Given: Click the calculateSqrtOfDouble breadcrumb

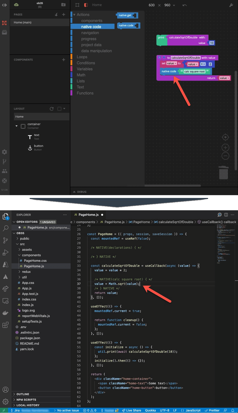Looking at the screenshot, I should 176,222.
